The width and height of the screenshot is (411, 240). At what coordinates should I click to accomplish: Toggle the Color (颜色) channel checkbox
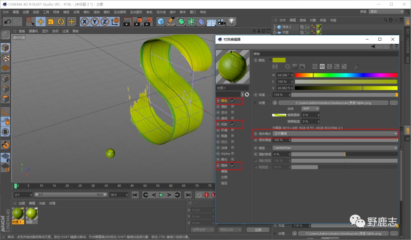click(233, 101)
